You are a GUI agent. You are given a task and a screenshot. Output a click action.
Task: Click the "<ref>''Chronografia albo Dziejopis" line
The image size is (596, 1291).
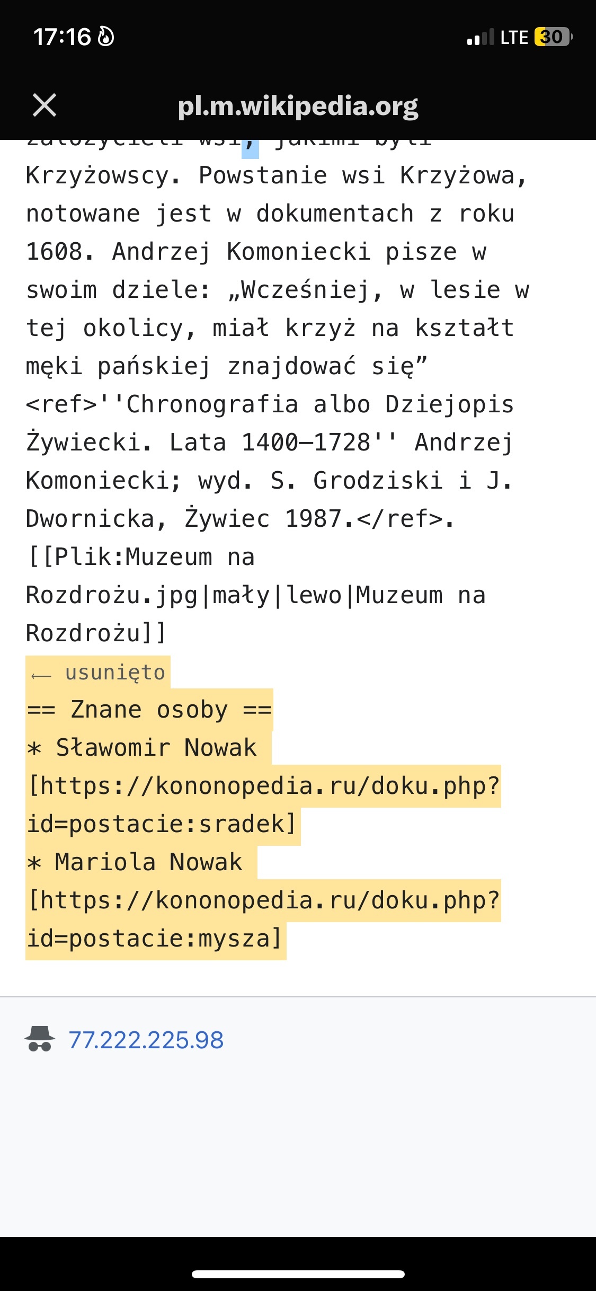270,404
